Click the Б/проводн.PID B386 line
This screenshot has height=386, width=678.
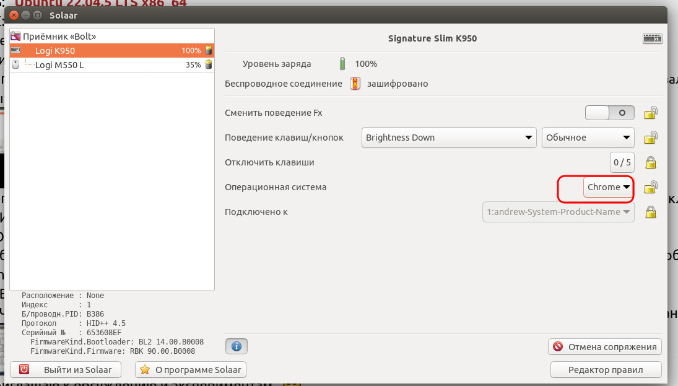tap(63, 314)
